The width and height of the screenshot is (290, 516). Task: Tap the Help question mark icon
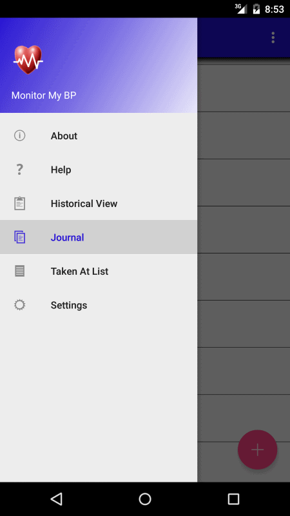point(20,170)
